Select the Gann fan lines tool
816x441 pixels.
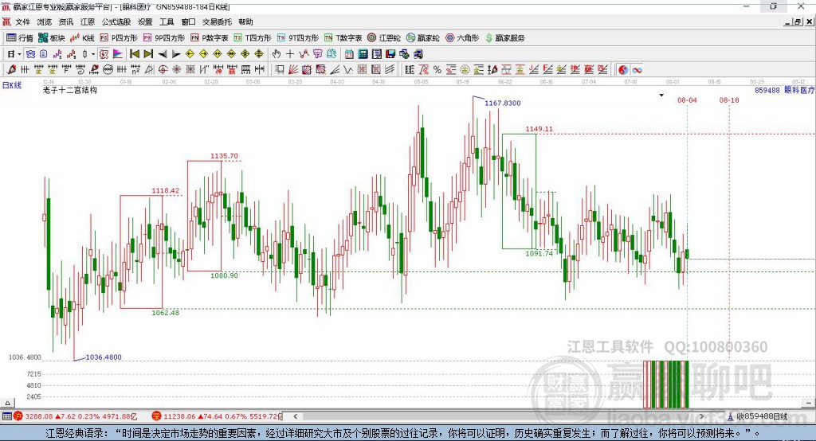coord(293,70)
